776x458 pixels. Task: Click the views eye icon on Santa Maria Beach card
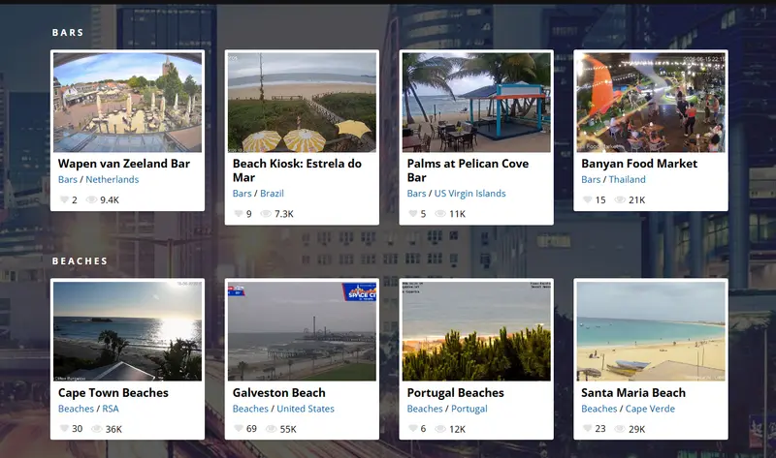click(620, 429)
